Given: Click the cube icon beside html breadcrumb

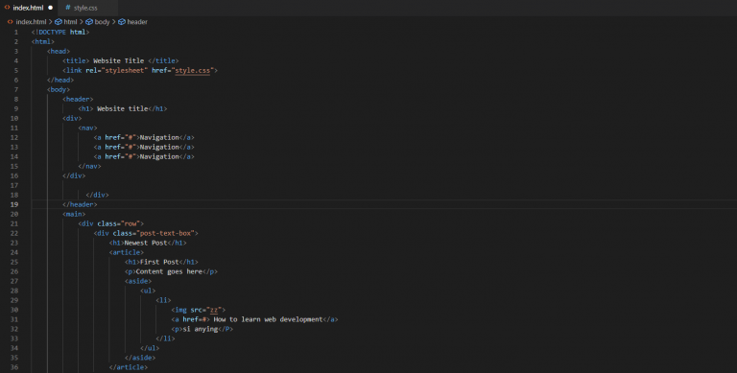Looking at the screenshot, I should tap(59, 22).
